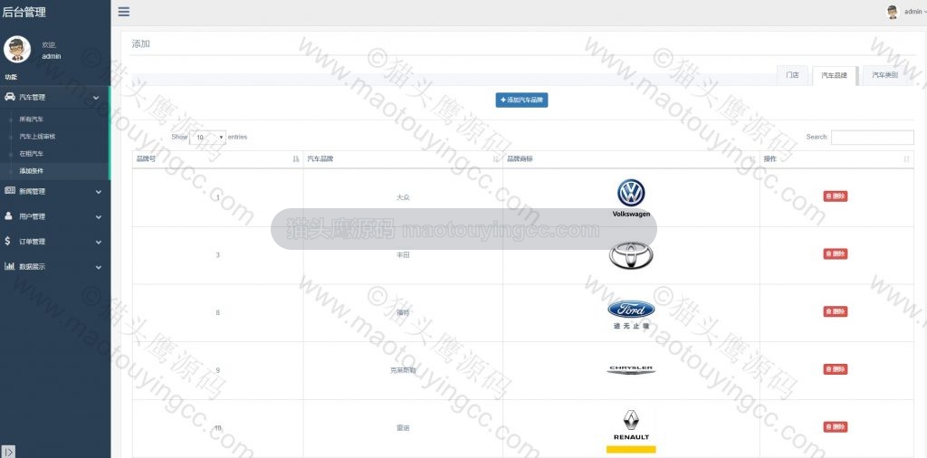Click the 大众 brand name cell

point(403,197)
